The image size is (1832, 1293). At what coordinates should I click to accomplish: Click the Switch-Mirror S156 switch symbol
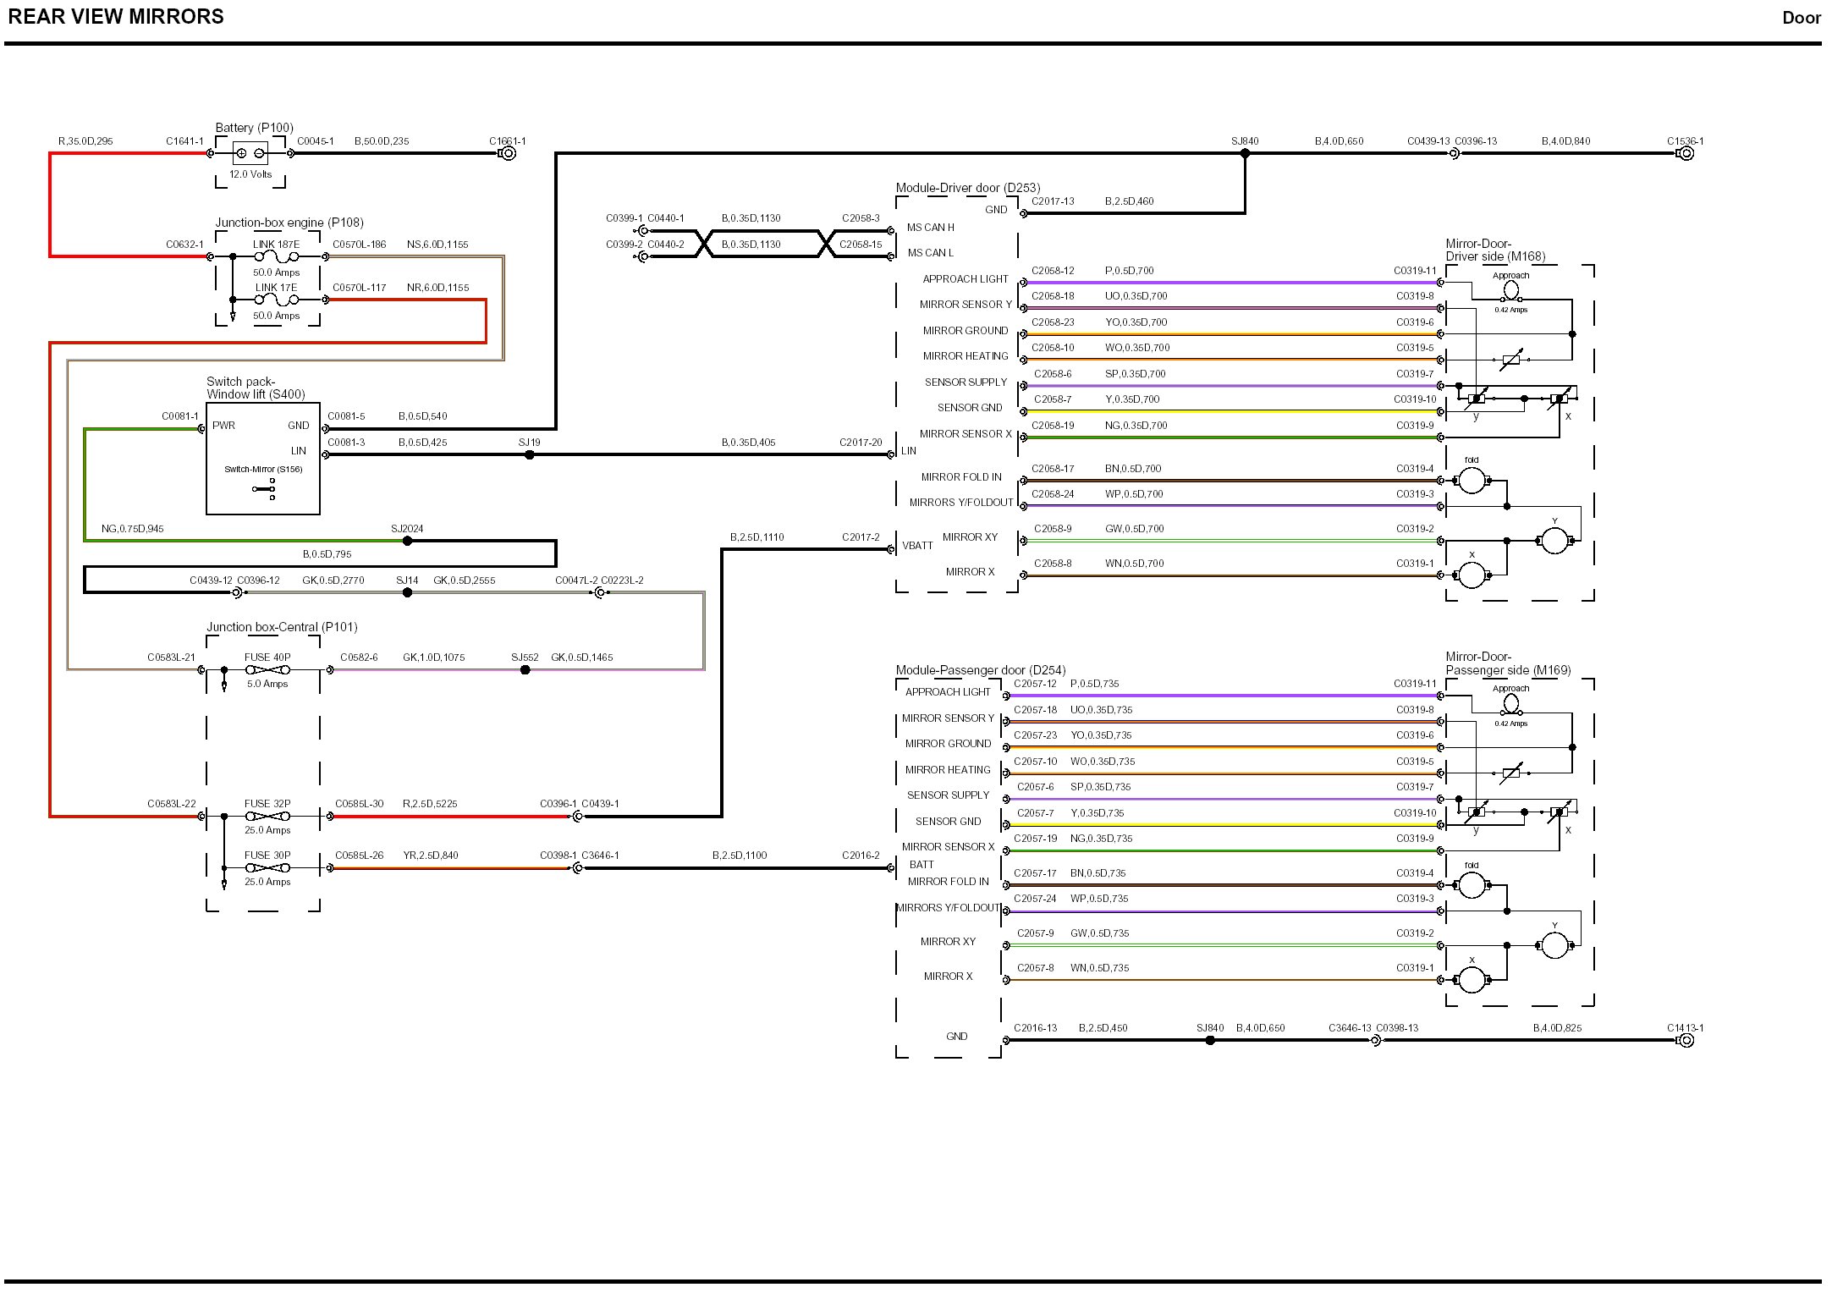264,489
